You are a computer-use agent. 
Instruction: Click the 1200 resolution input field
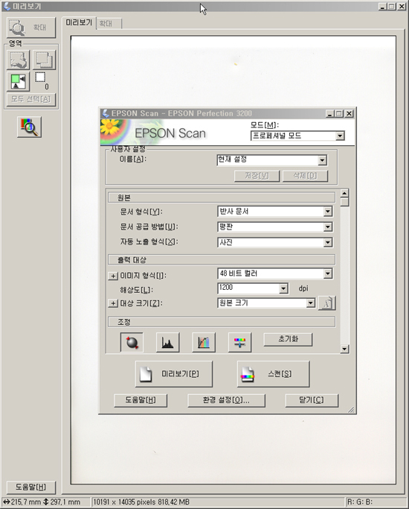click(x=248, y=288)
